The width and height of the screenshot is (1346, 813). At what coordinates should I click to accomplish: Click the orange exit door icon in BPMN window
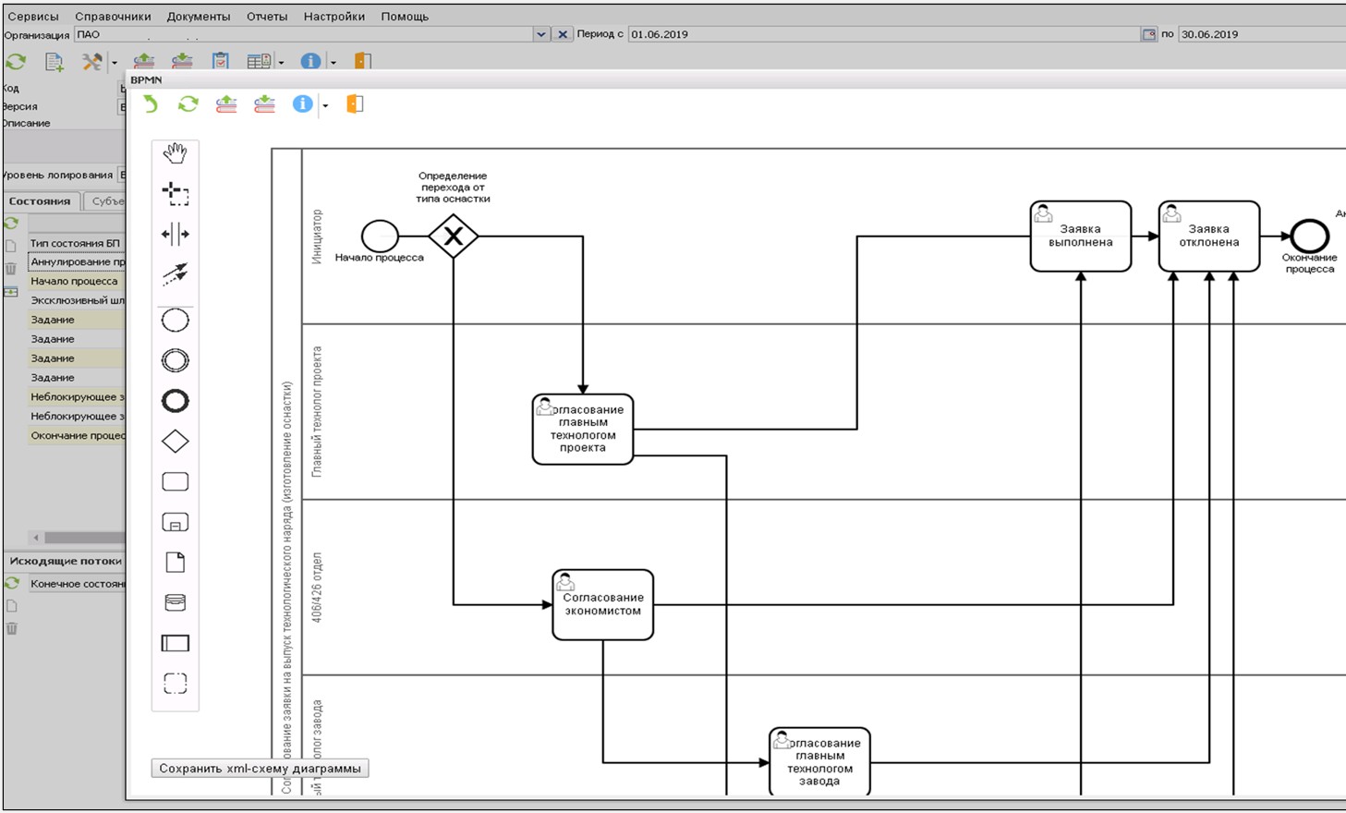356,103
